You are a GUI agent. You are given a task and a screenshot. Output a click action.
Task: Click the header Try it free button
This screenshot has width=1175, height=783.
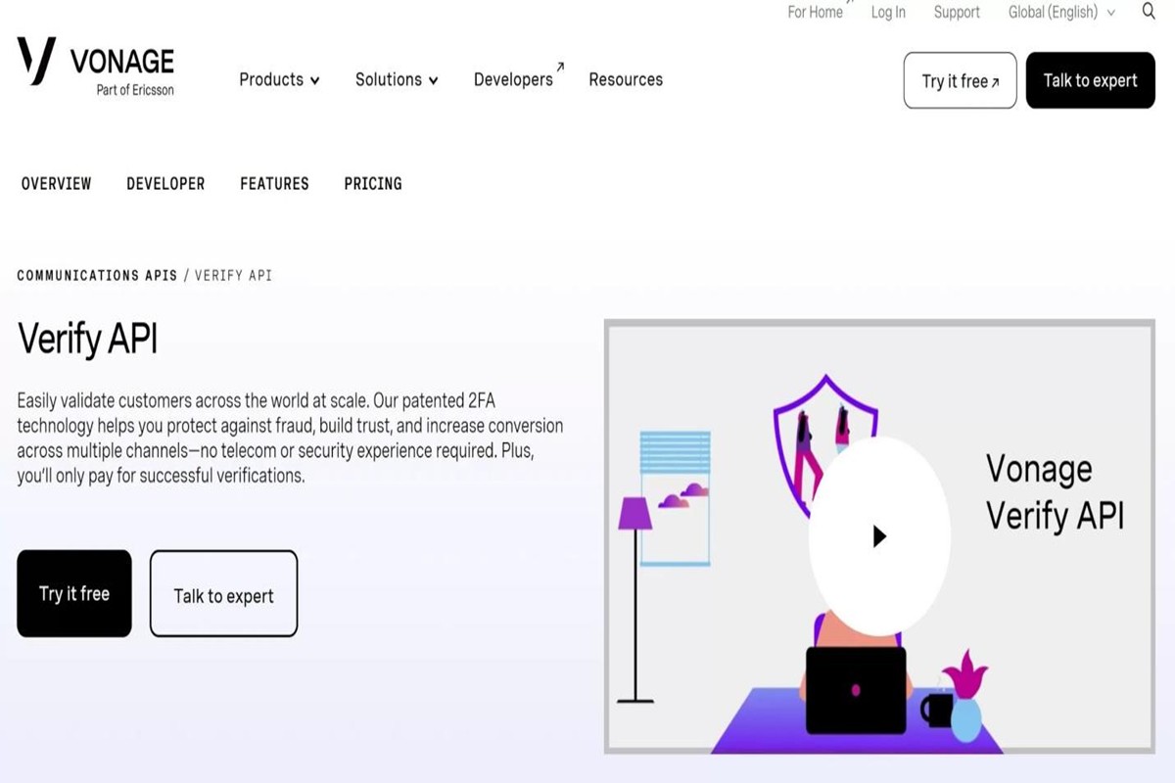pos(960,81)
